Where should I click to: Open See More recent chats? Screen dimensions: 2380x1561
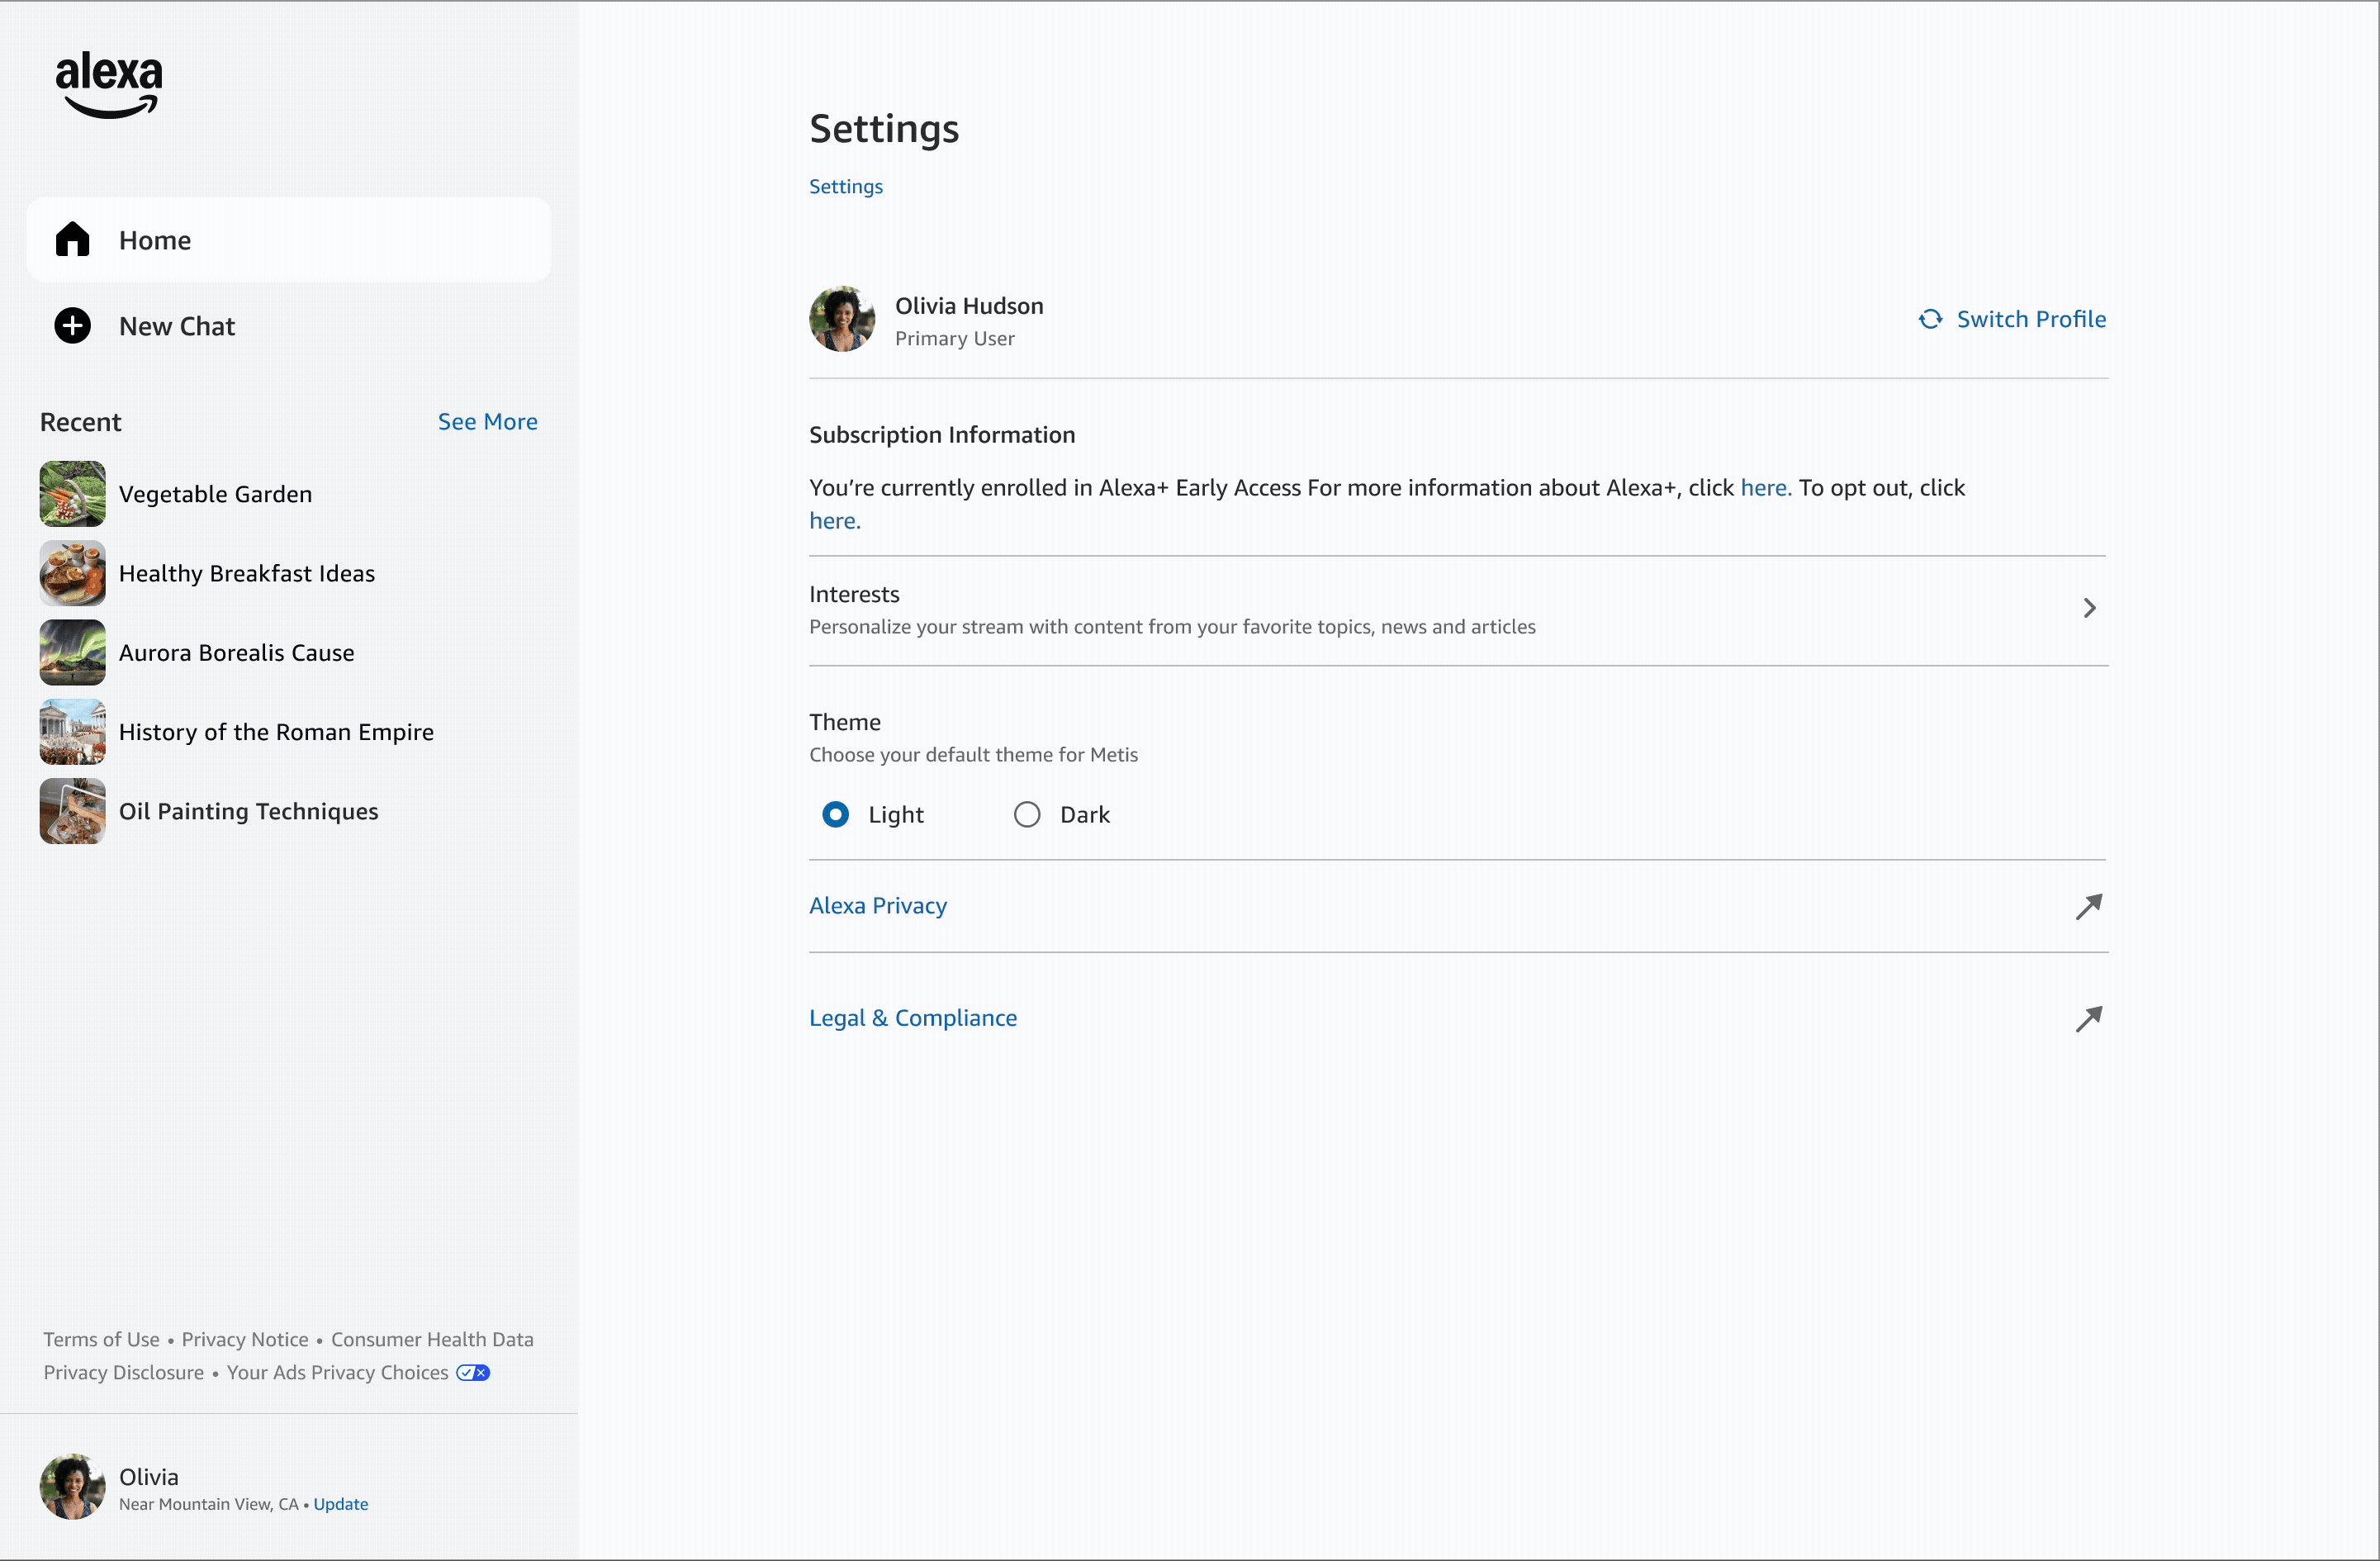(487, 422)
